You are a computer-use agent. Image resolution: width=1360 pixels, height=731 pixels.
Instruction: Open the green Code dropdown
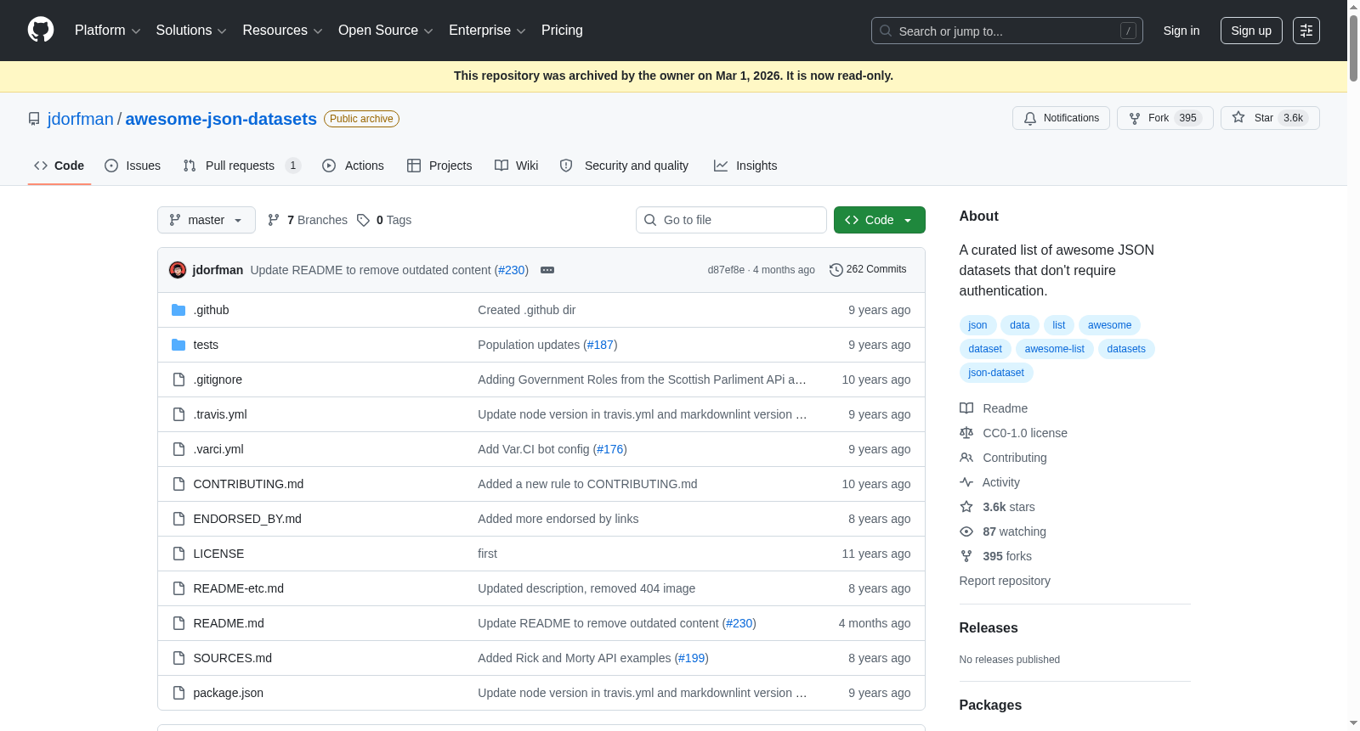[x=880, y=220]
